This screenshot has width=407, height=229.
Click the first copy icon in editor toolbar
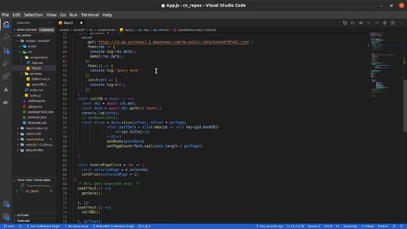click(x=345, y=23)
